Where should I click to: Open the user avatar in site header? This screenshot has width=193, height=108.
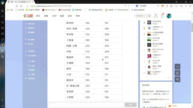(169, 16)
